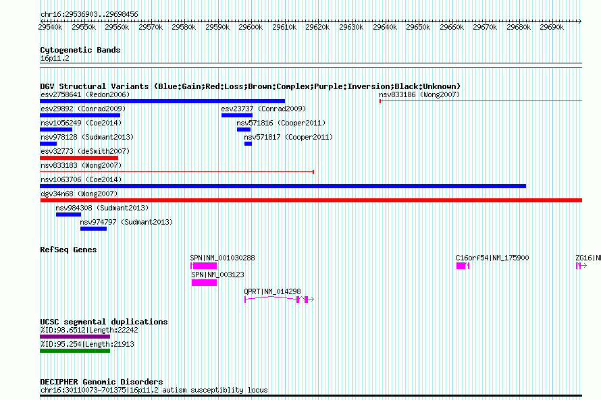601x400 pixels.
Task: Click the blue esv2758641 (Redon2006) variant bar
Action: 163,101
